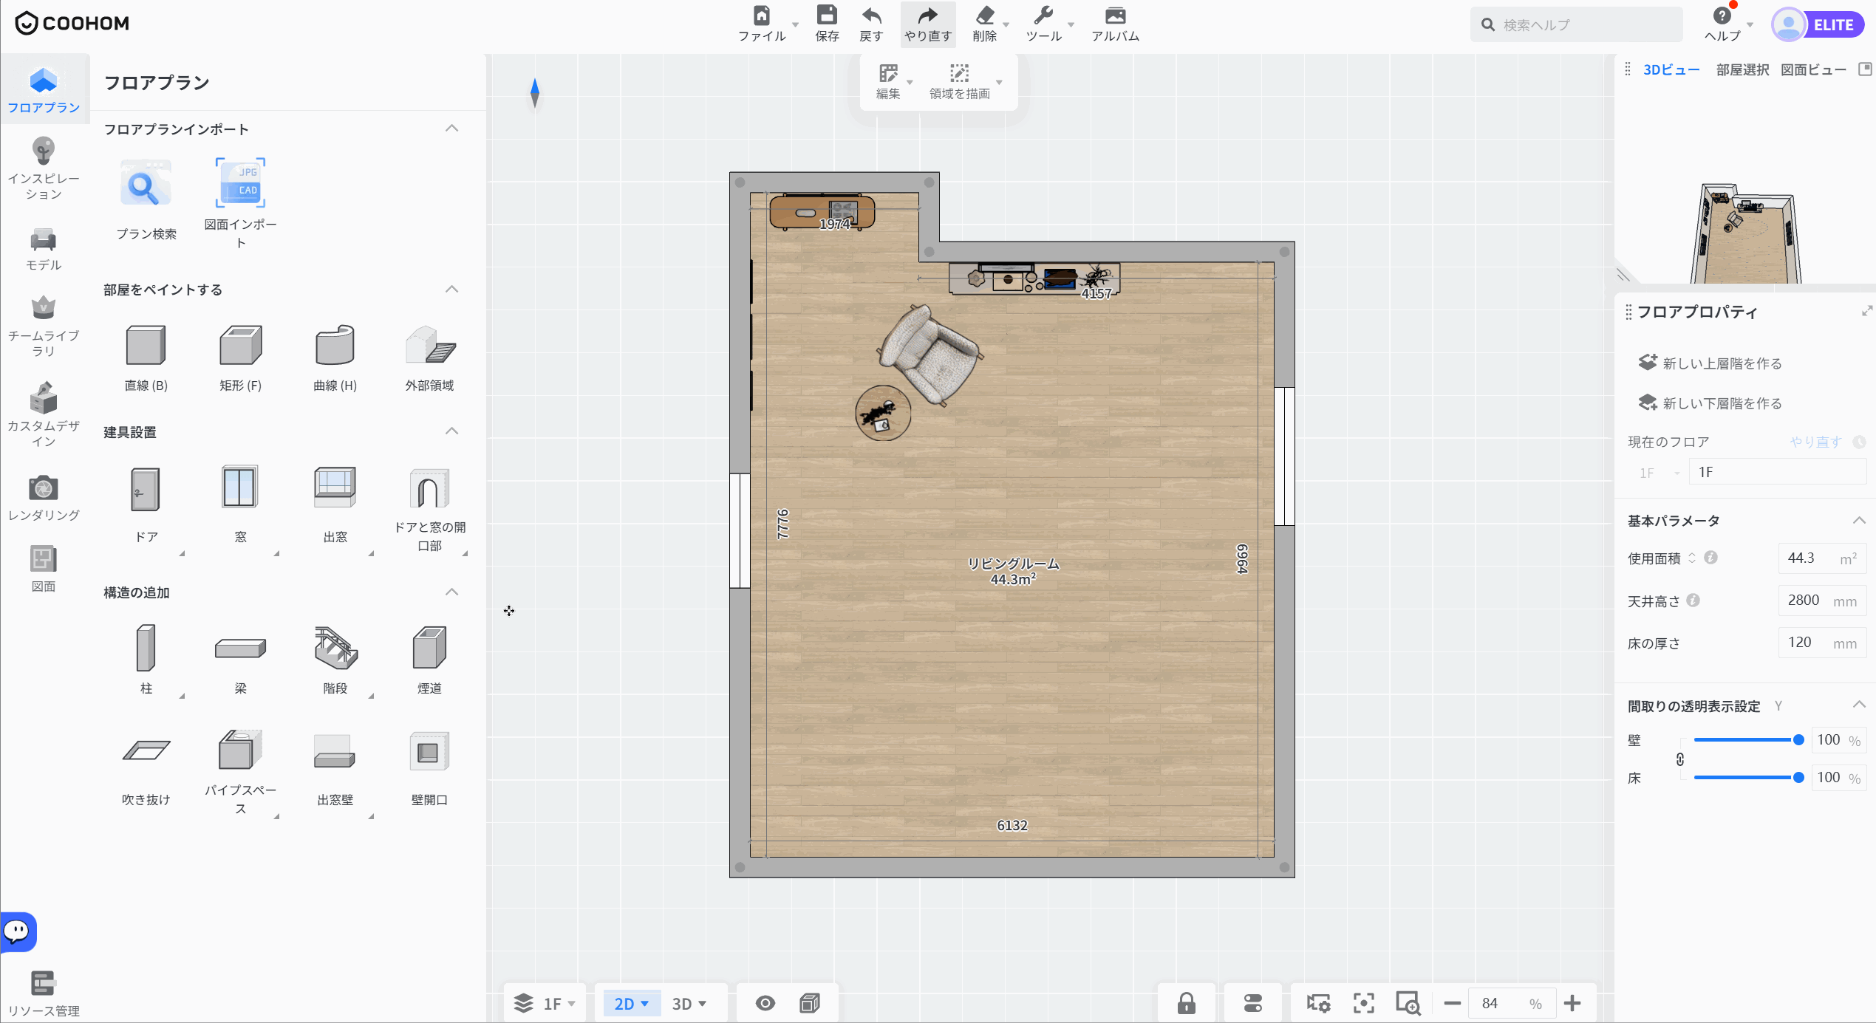Click the 戻す (Undo) arrow

pyautogui.click(x=871, y=16)
